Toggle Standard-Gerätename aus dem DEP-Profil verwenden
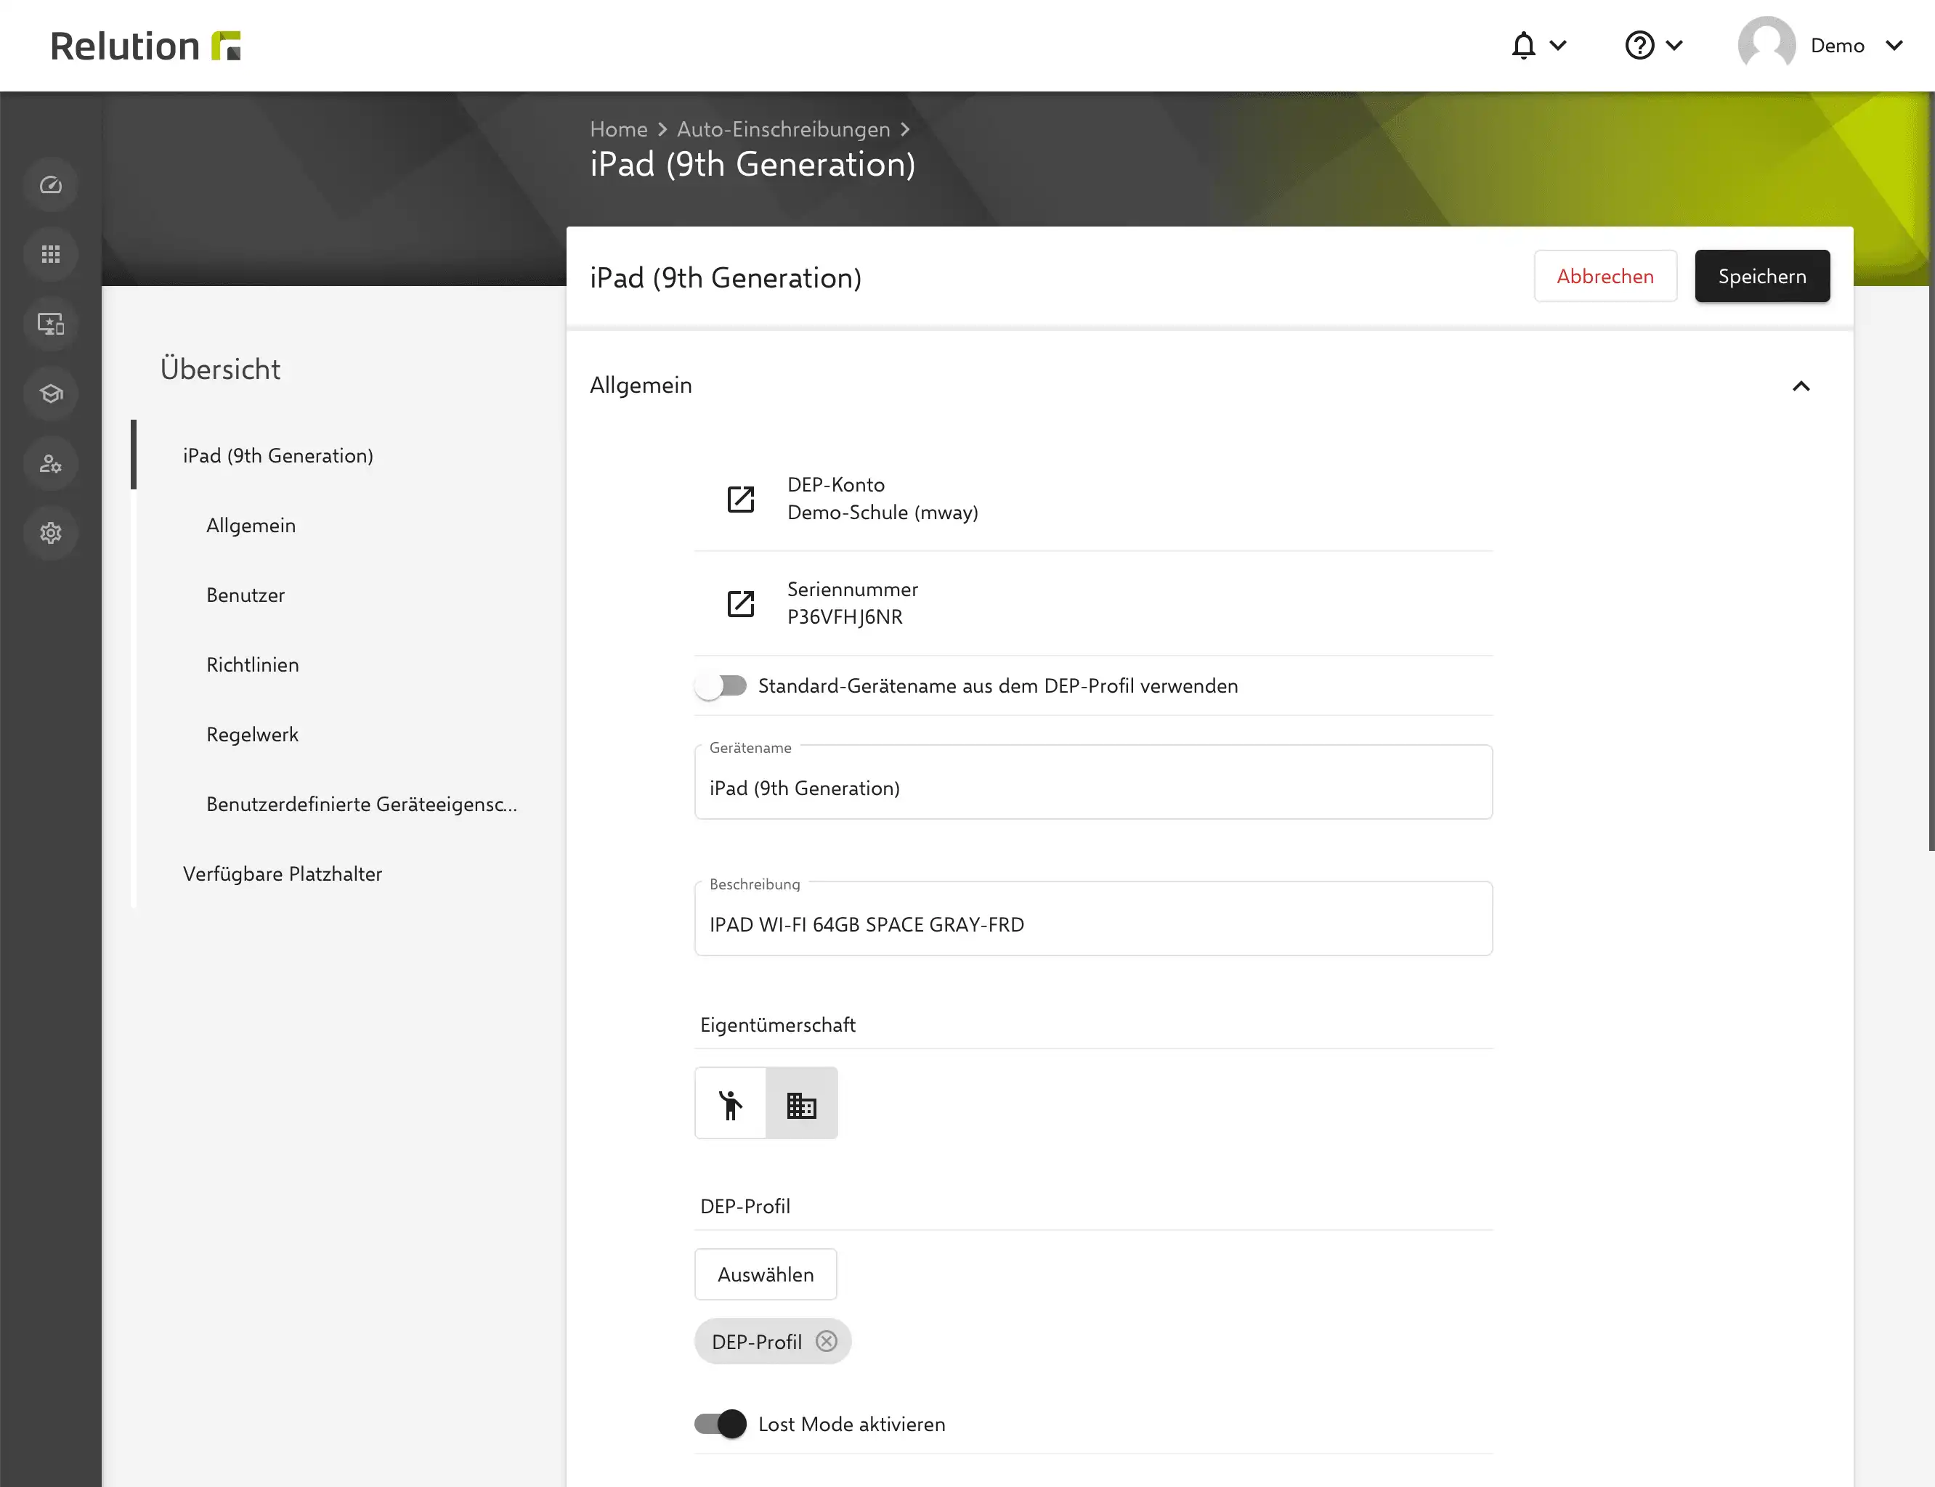The height and width of the screenshot is (1487, 1935). coord(721,686)
